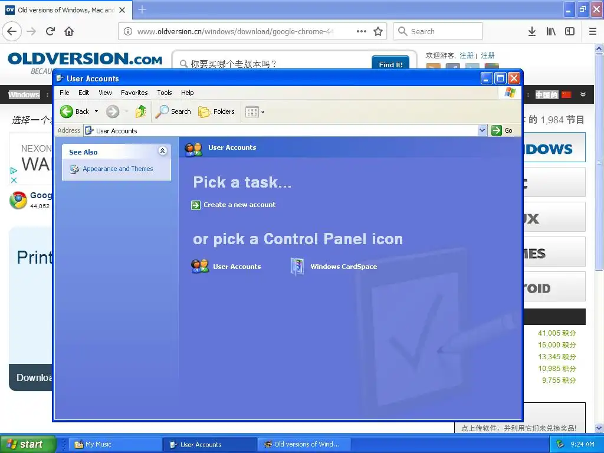
Task: Toggle Firefox sidebar icon
Action: click(x=570, y=32)
